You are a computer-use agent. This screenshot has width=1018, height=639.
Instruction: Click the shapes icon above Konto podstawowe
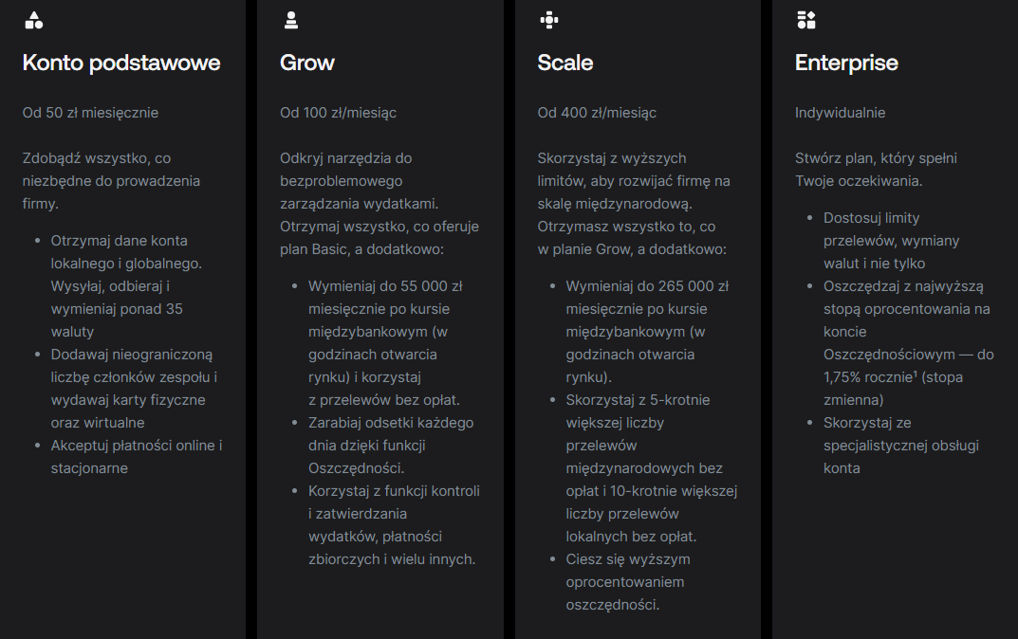(34, 20)
